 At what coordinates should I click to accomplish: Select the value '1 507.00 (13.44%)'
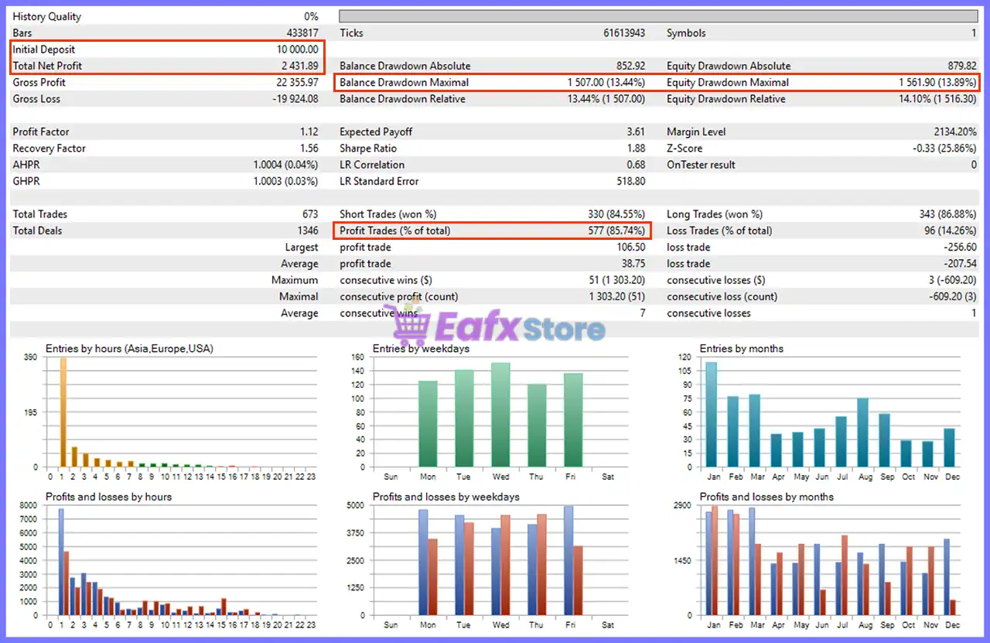[x=606, y=82]
